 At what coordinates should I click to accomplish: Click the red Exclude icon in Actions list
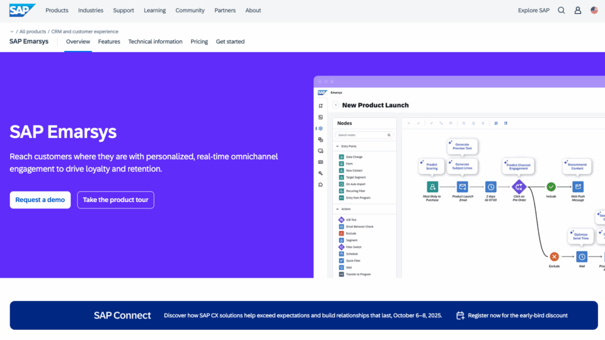coord(342,234)
